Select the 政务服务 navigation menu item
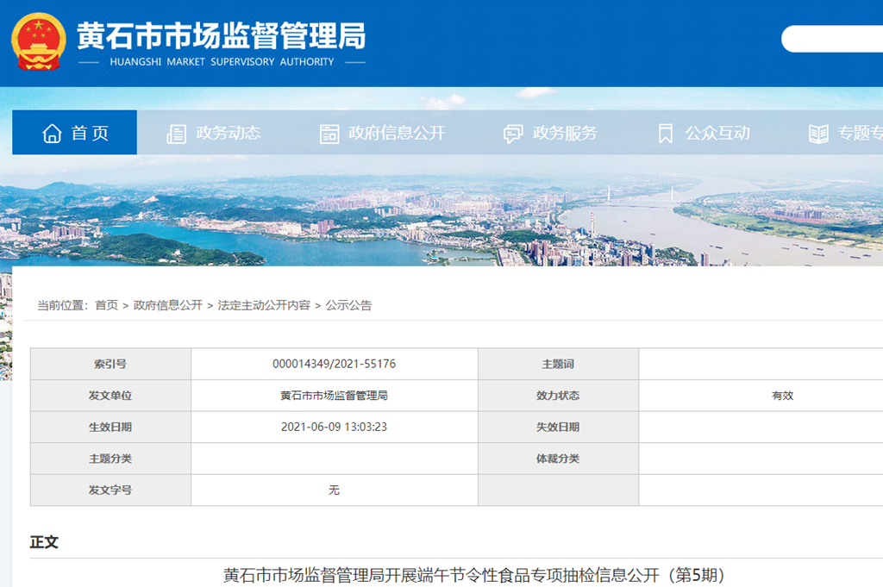The width and height of the screenshot is (883, 587). tap(565, 134)
